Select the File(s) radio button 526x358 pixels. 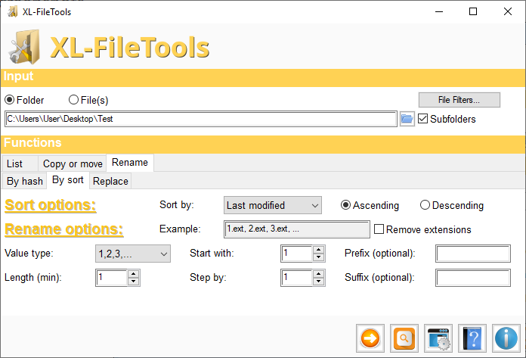[x=74, y=100]
